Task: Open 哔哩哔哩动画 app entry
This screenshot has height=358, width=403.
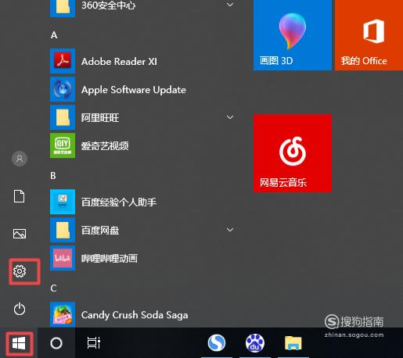Action: [x=143, y=258]
